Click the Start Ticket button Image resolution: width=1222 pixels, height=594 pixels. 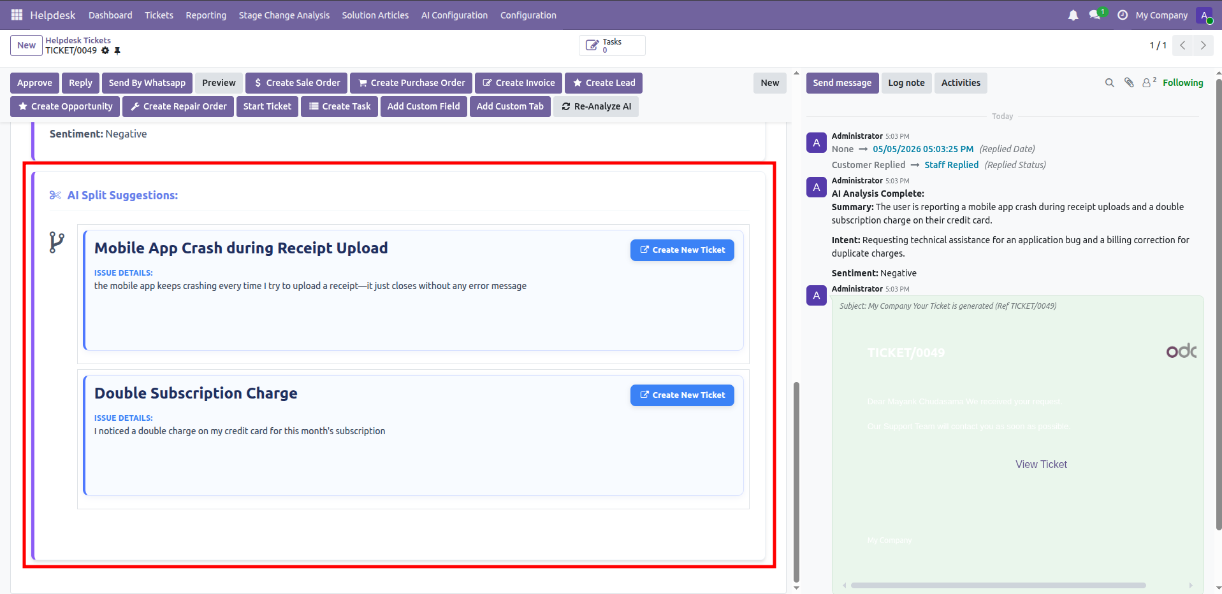point(267,106)
